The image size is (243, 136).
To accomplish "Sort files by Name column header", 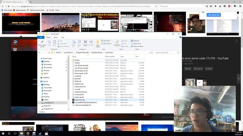I will pyautogui.click(x=74, y=57).
